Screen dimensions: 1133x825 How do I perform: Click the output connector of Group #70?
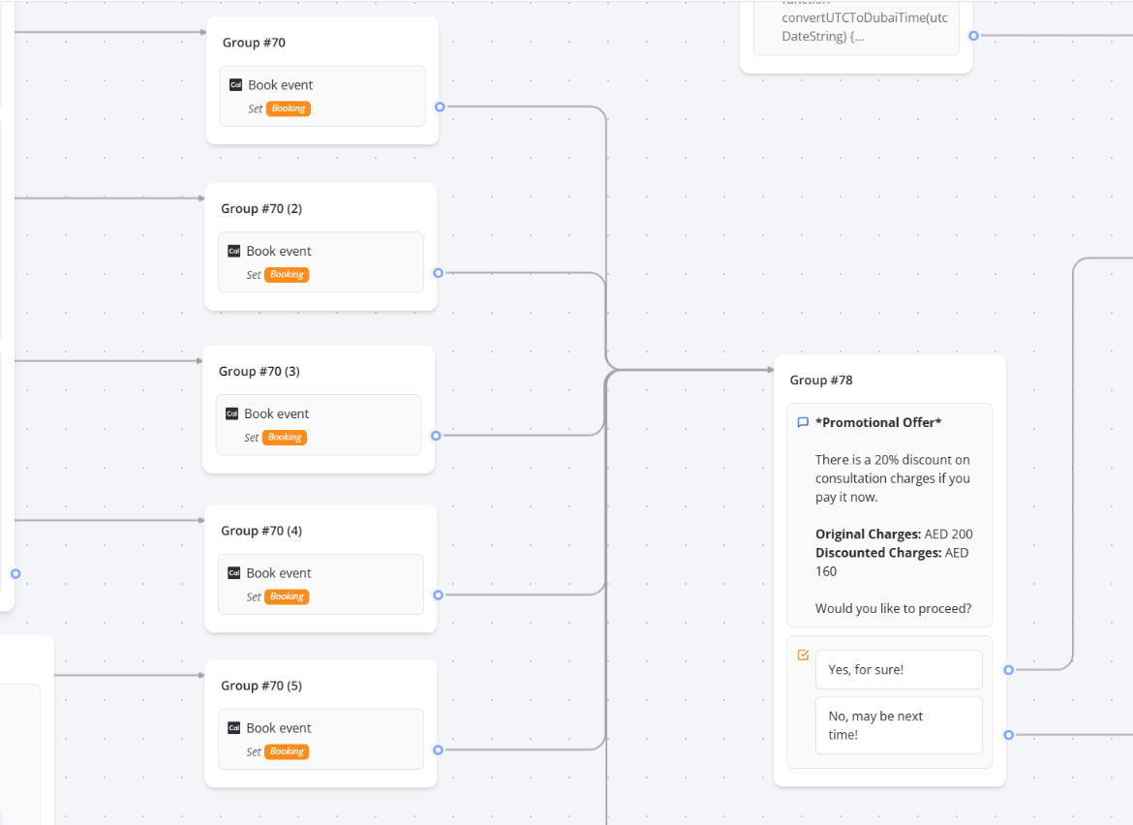(440, 107)
